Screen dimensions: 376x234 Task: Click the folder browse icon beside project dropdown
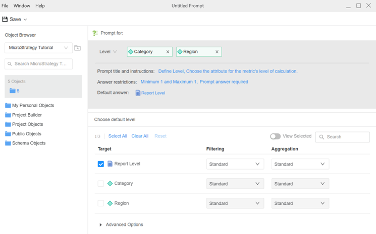(x=77, y=48)
